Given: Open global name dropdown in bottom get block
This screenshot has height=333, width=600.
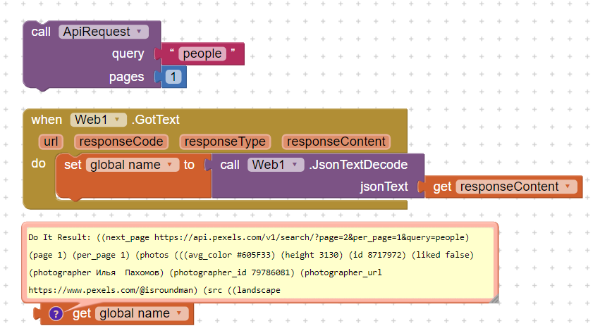Looking at the screenshot, I should pyautogui.click(x=180, y=313).
